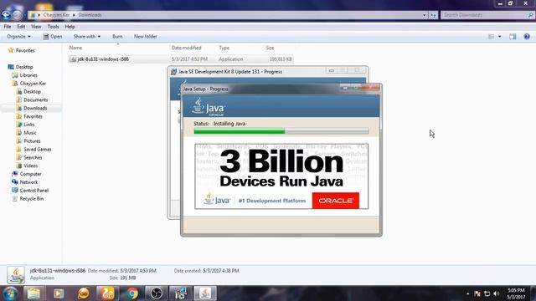The image size is (536, 301).
Task: Click the Burn toolbar button
Action: 117,37
